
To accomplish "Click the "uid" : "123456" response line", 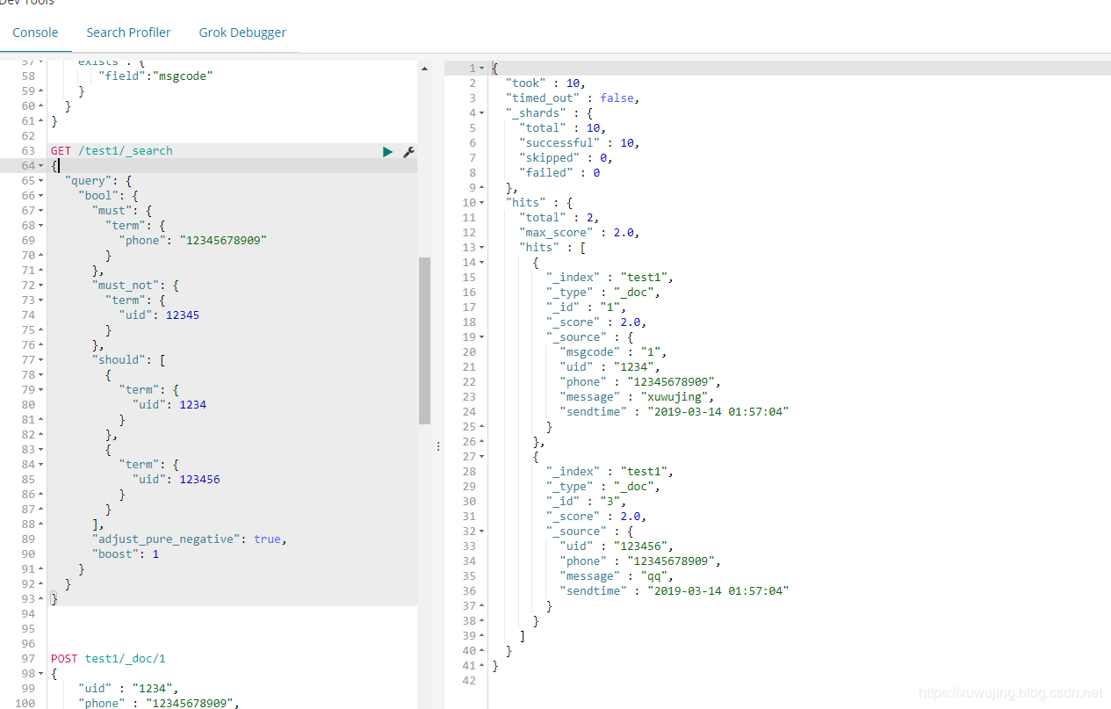I will point(617,546).
